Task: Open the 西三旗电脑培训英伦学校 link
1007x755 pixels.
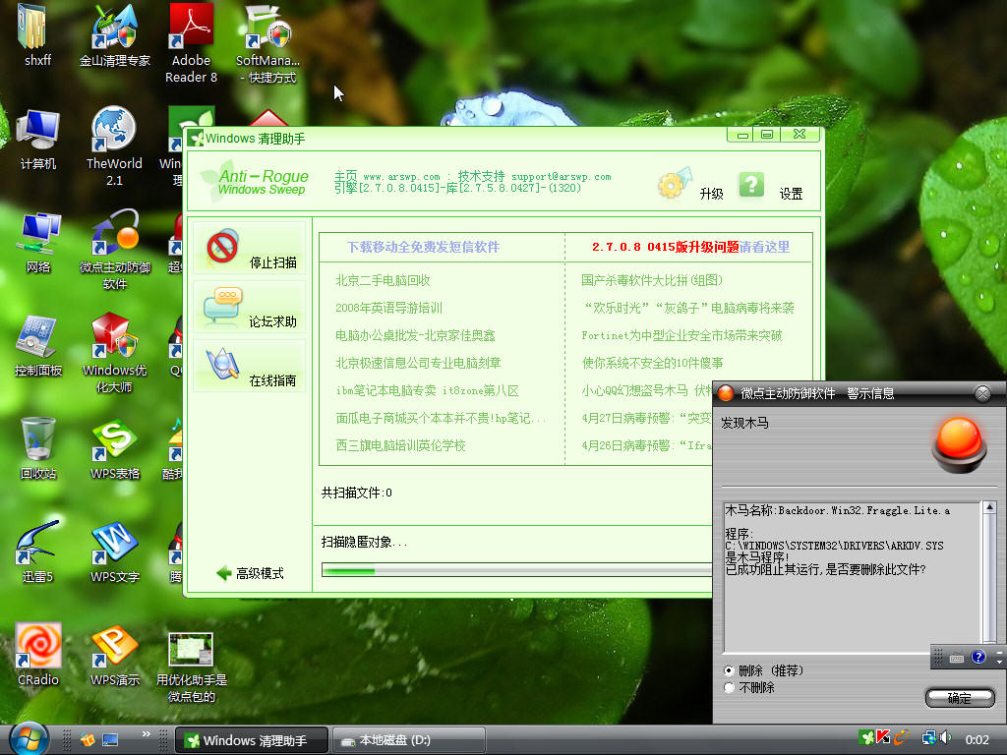Action: pos(401,445)
